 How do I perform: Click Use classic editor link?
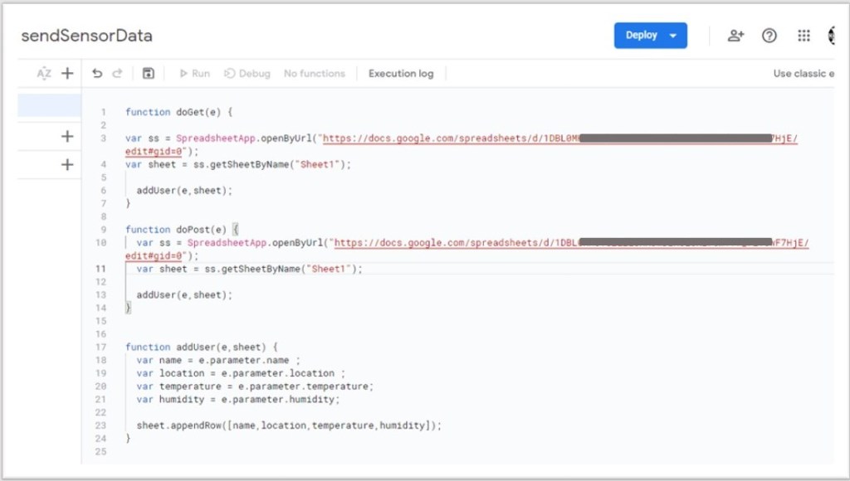[803, 74]
